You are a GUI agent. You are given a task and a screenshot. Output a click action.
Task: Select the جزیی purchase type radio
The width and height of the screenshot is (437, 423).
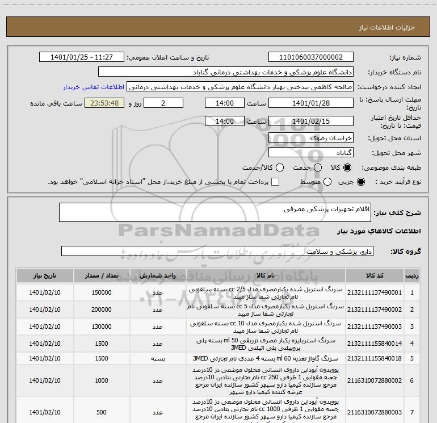[360, 182]
